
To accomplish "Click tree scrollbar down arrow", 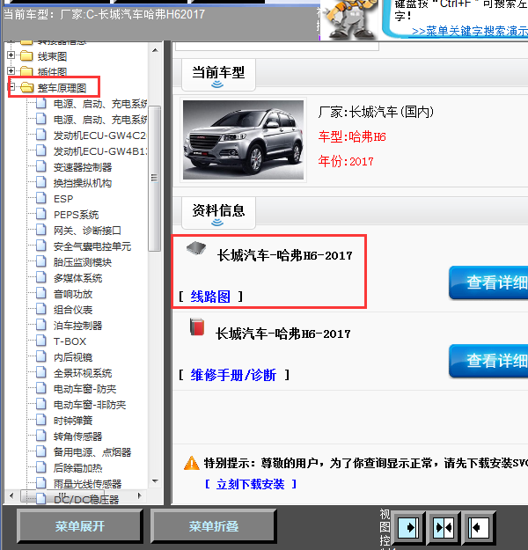I will [x=155, y=481].
